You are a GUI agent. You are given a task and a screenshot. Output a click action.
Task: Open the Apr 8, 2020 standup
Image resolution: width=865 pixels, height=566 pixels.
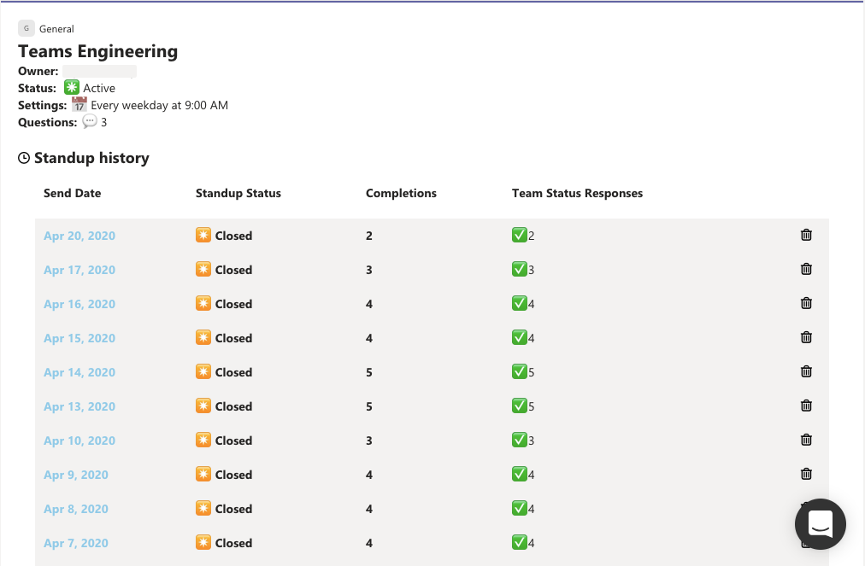pyautogui.click(x=76, y=510)
